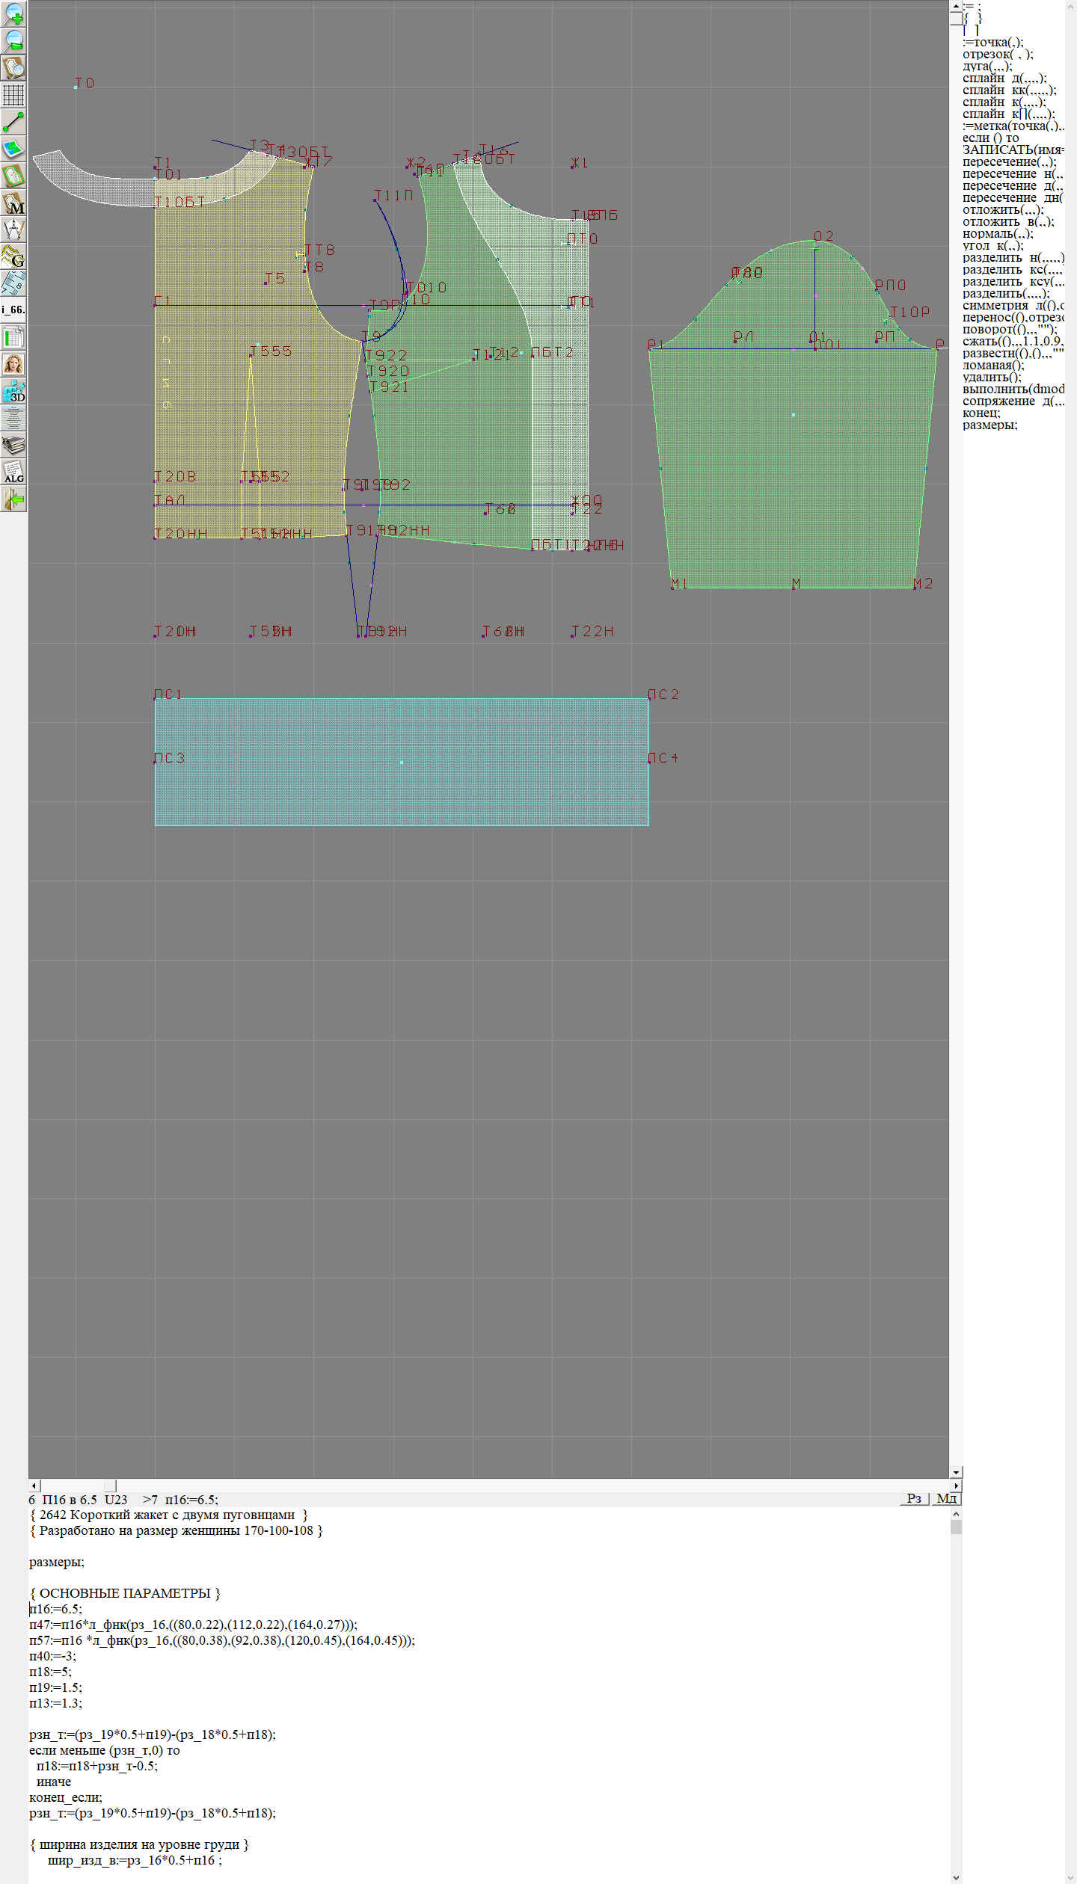Click the zoom out magnifier icon
The height and width of the screenshot is (1884, 1077).
pyautogui.click(x=13, y=40)
